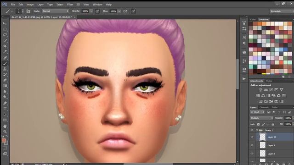Lock all with the padlock icon
The image size is (294, 165).
click(273, 124)
